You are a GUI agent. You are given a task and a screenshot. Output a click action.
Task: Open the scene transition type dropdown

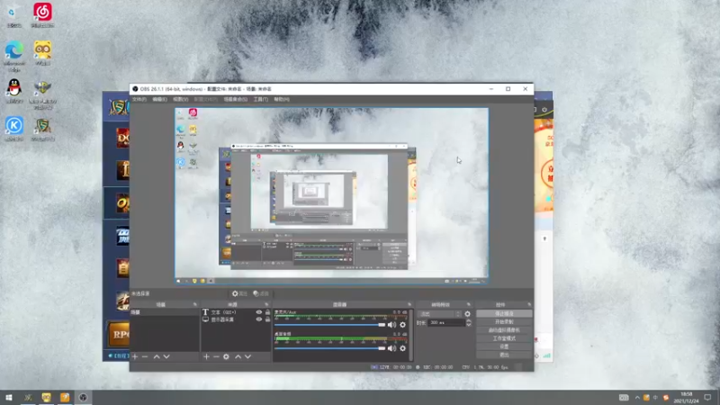pos(439,314)
